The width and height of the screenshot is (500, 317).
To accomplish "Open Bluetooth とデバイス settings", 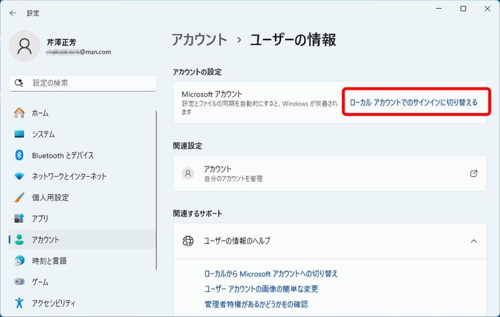I will point(82,155).
